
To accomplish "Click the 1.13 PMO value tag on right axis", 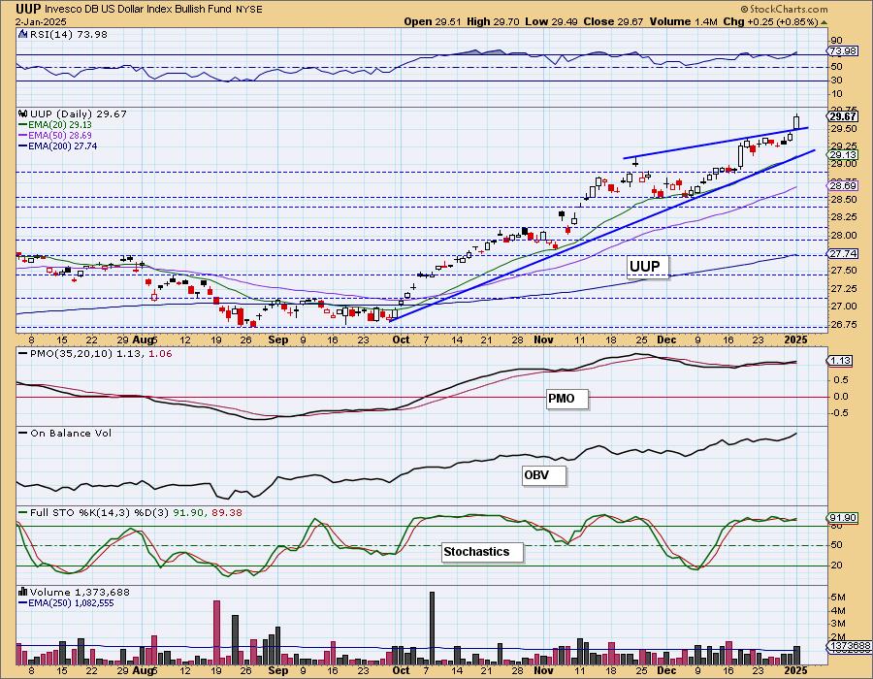I will click(840, 361).
